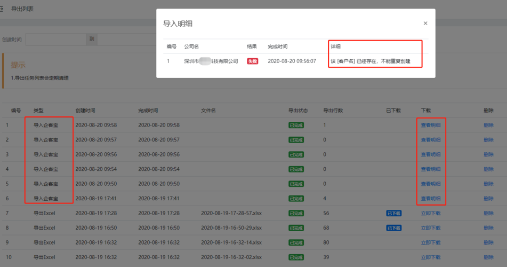Screen dimensions: 507x267
Task: Delete row 9 via 删除
Action: [x=488, y=242]
